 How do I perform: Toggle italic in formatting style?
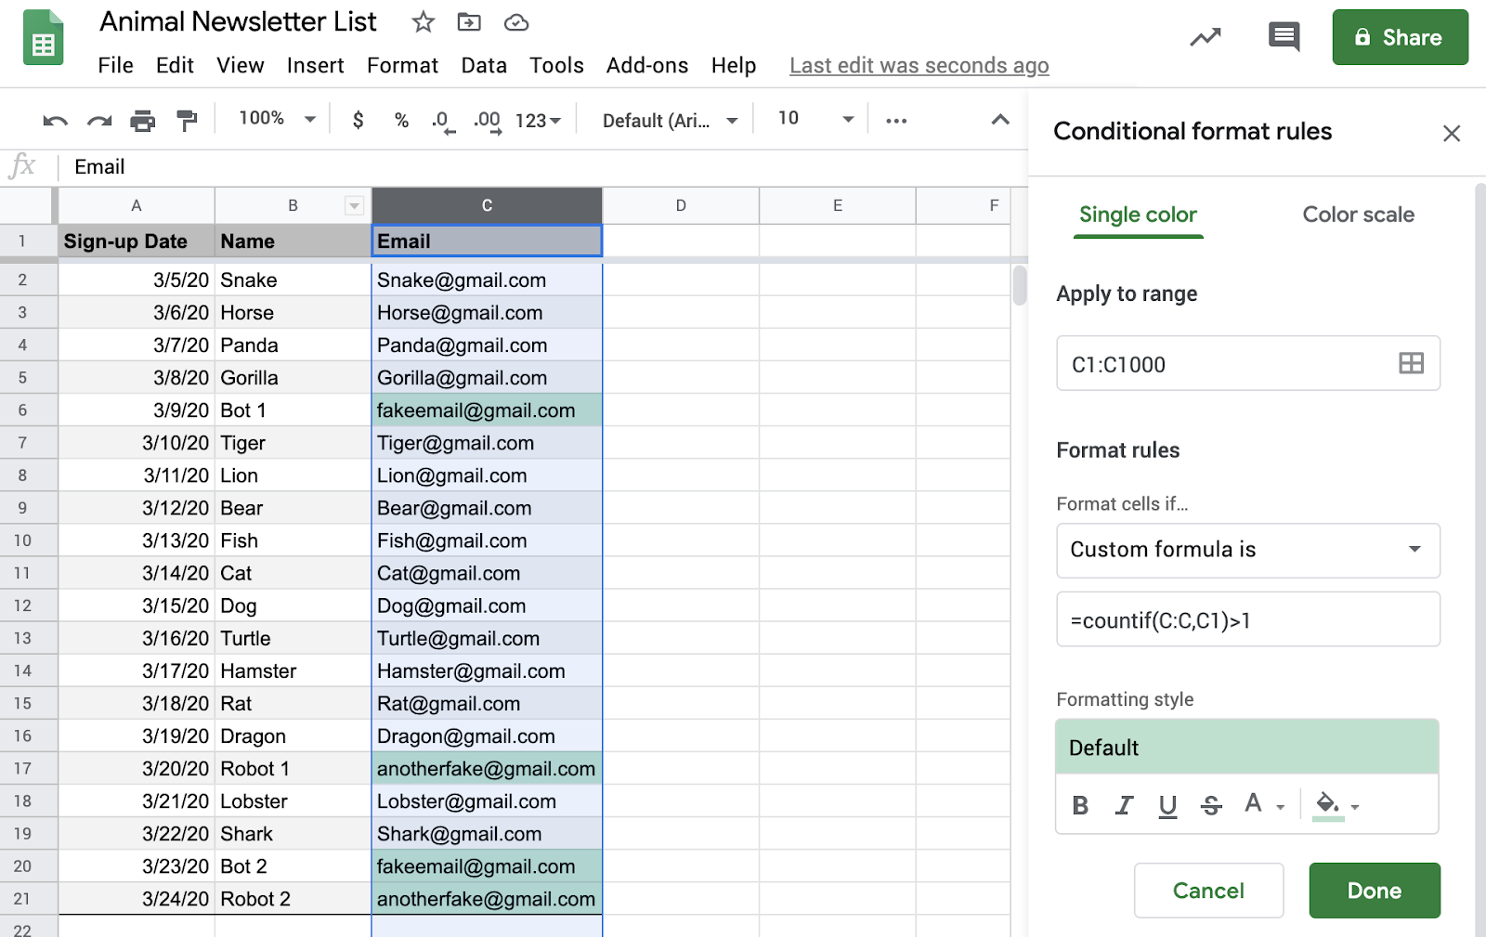(1124, 805)
